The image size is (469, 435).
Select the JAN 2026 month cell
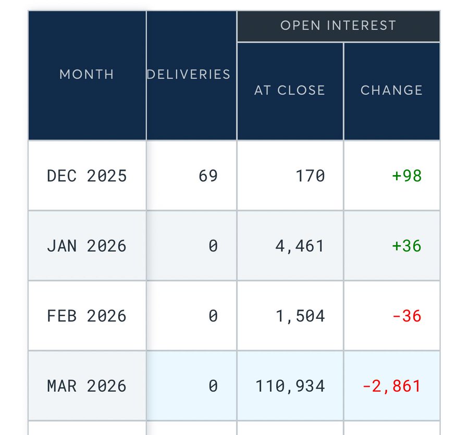pos(87,246)
